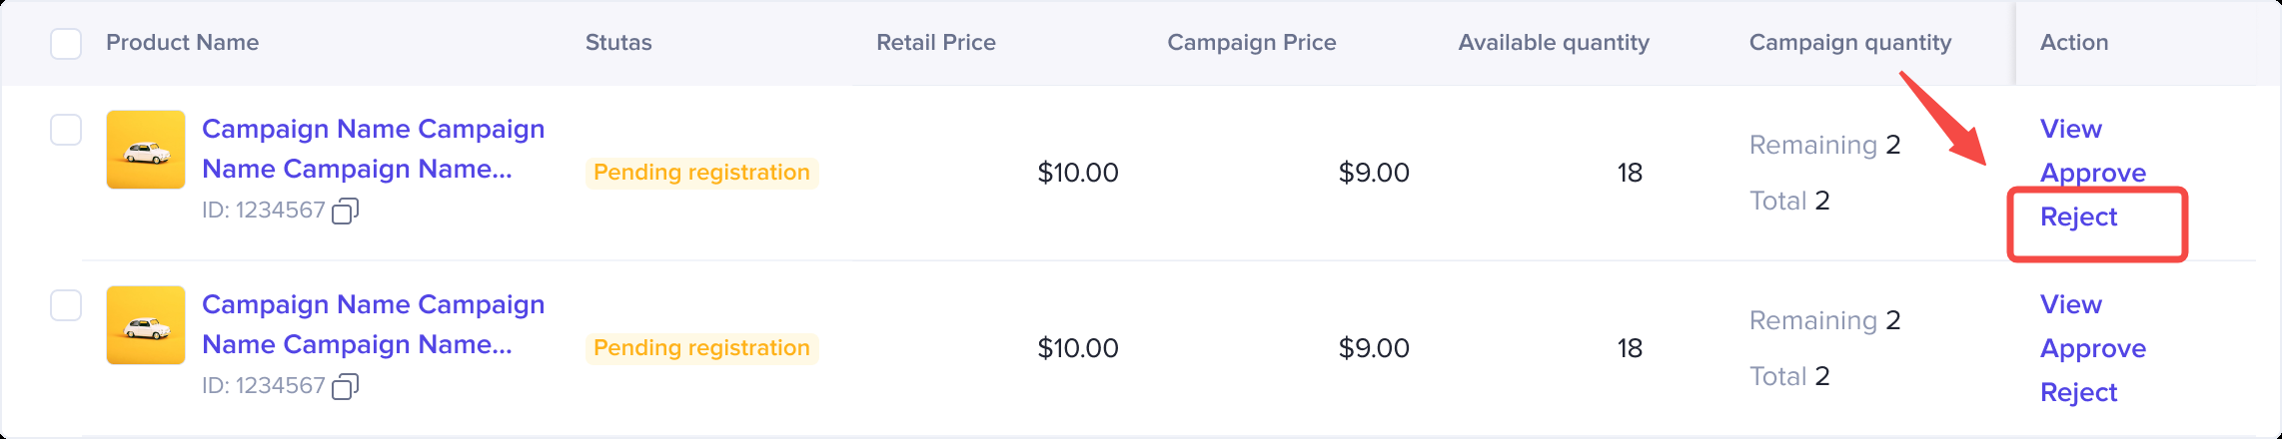
Task: Reject the second product's registration
Action: click(2078, 392)
